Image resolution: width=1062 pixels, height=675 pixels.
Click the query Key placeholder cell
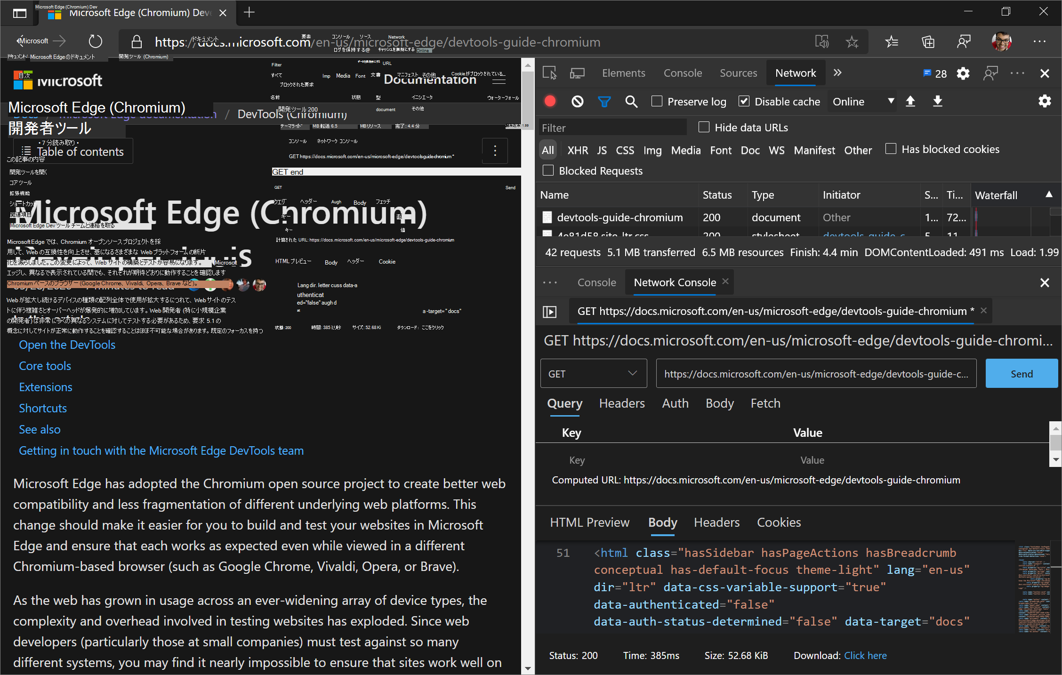click(x=577, y=460)
